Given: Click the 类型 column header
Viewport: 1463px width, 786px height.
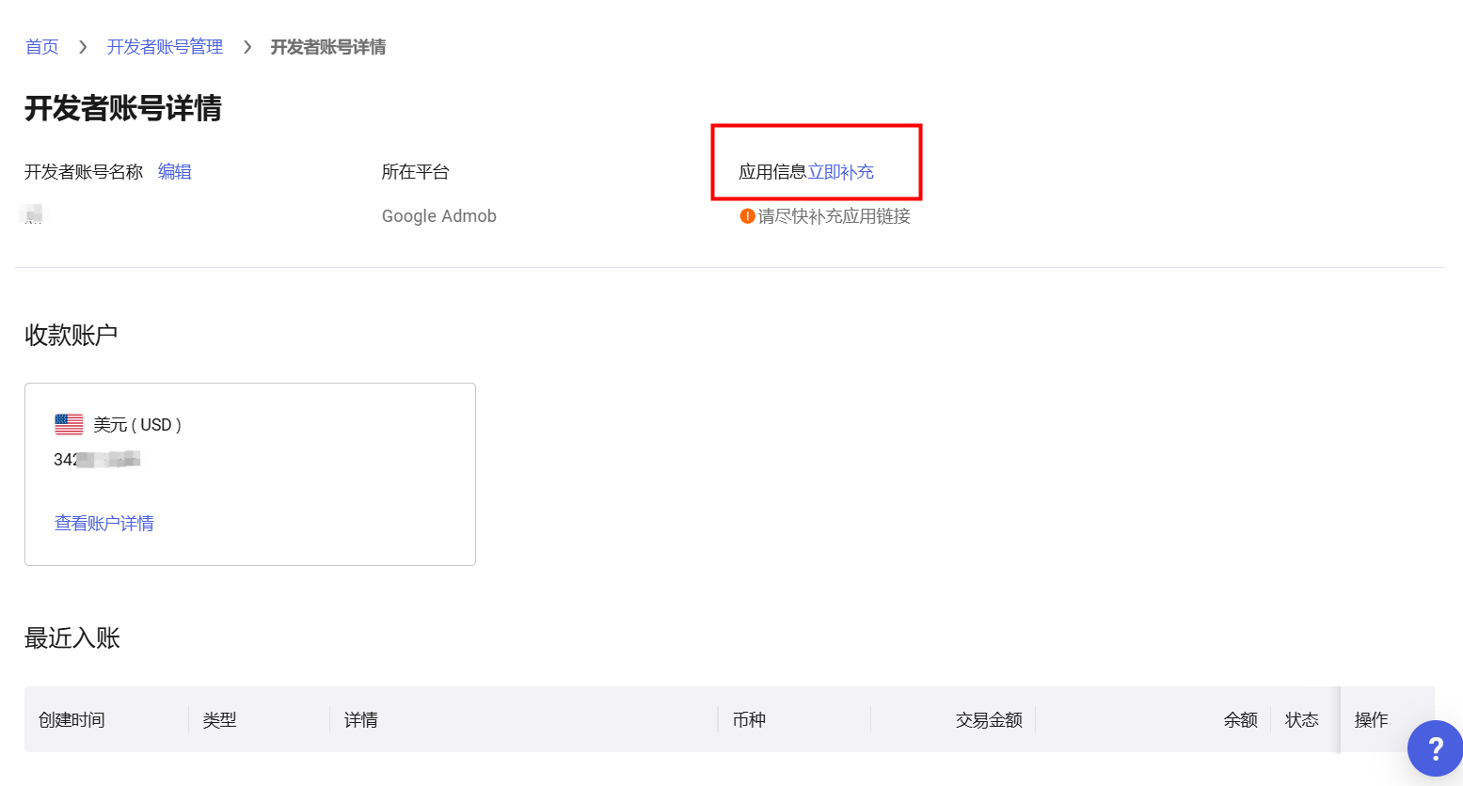Looking at the screenshot, I should 219,720.
